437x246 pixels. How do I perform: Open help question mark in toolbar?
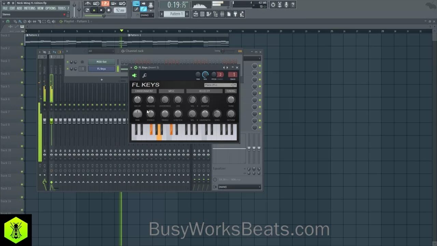pos(293,5)
